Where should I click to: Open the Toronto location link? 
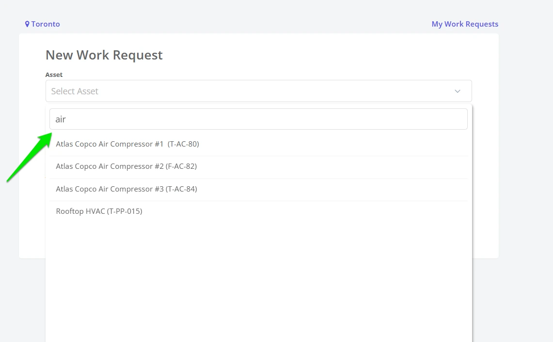42,24
